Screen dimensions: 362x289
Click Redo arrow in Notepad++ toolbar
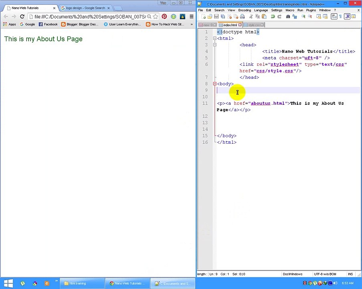coord(279,16)
